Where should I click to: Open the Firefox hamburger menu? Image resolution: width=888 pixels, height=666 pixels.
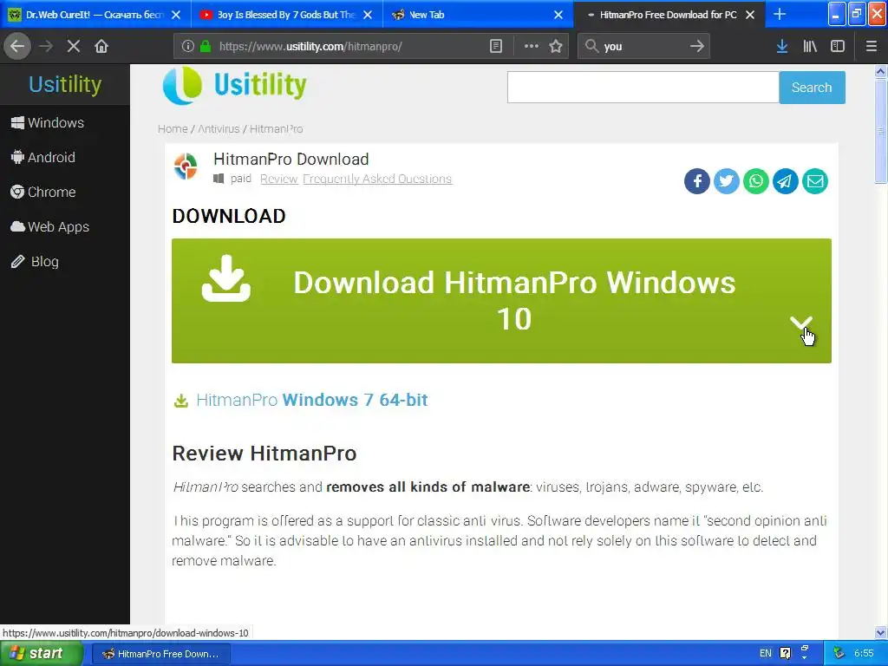[871, 47]
